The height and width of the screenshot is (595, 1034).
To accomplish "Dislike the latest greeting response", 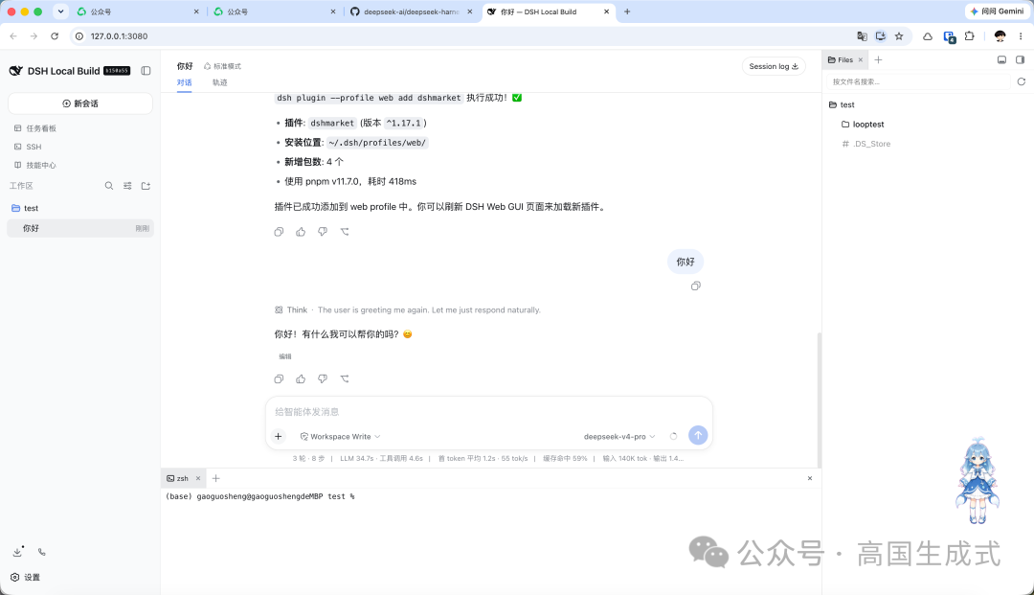I will (323, 378).
